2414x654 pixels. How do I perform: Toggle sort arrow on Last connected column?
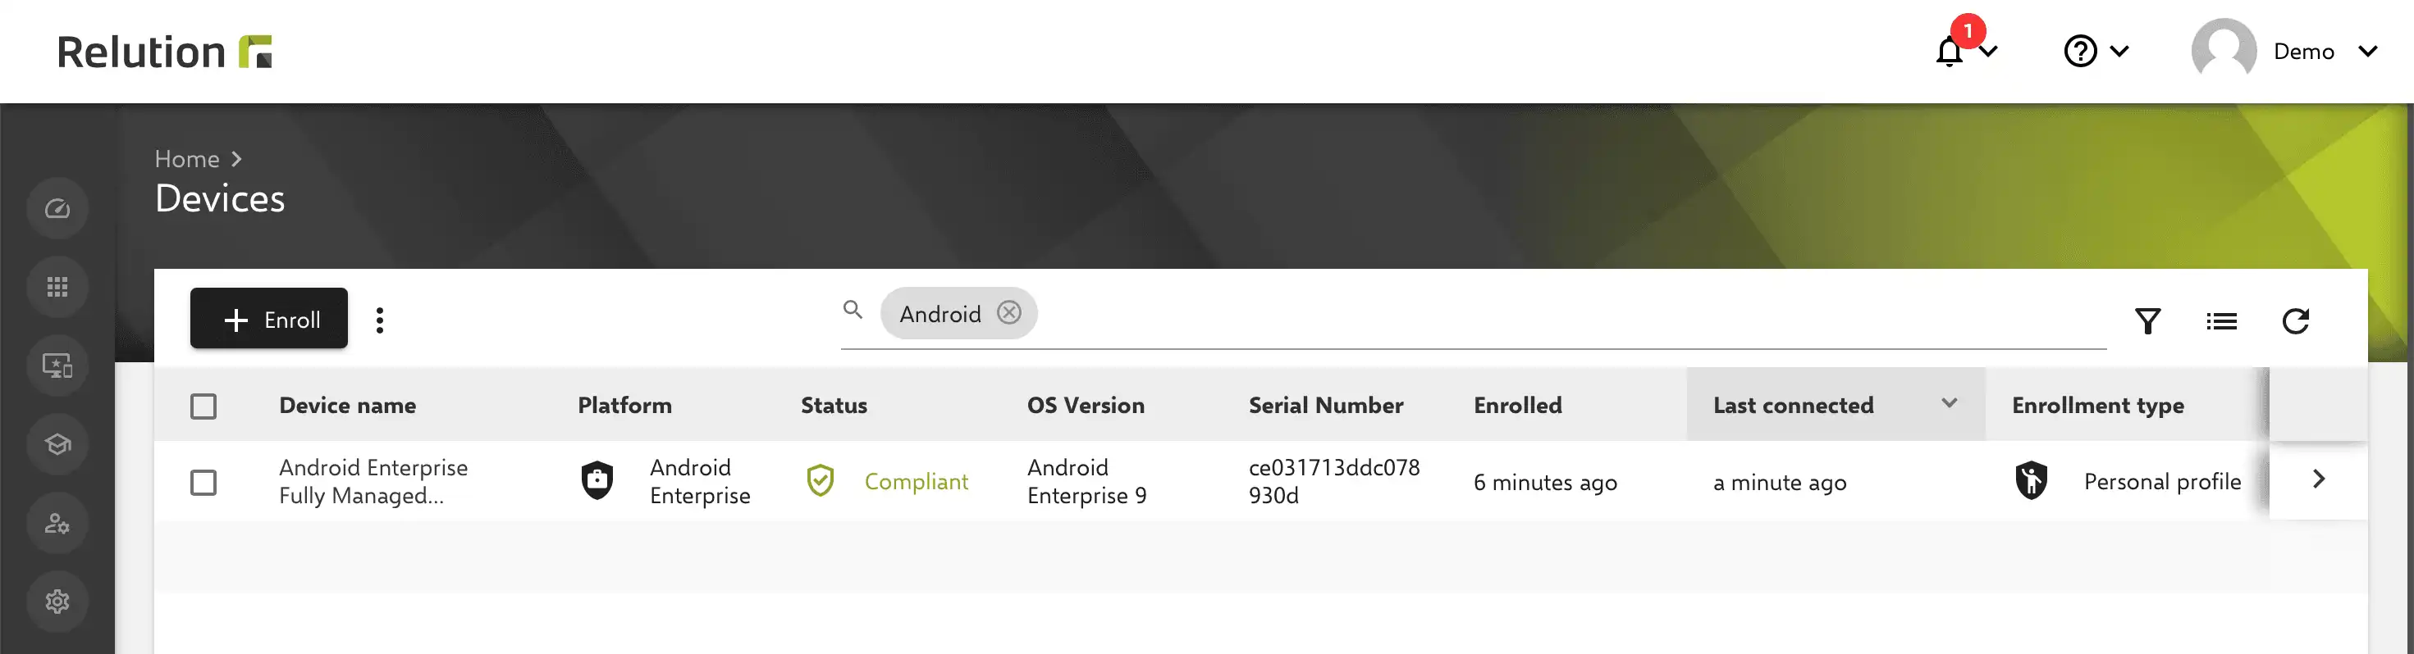coord(1950,403)
